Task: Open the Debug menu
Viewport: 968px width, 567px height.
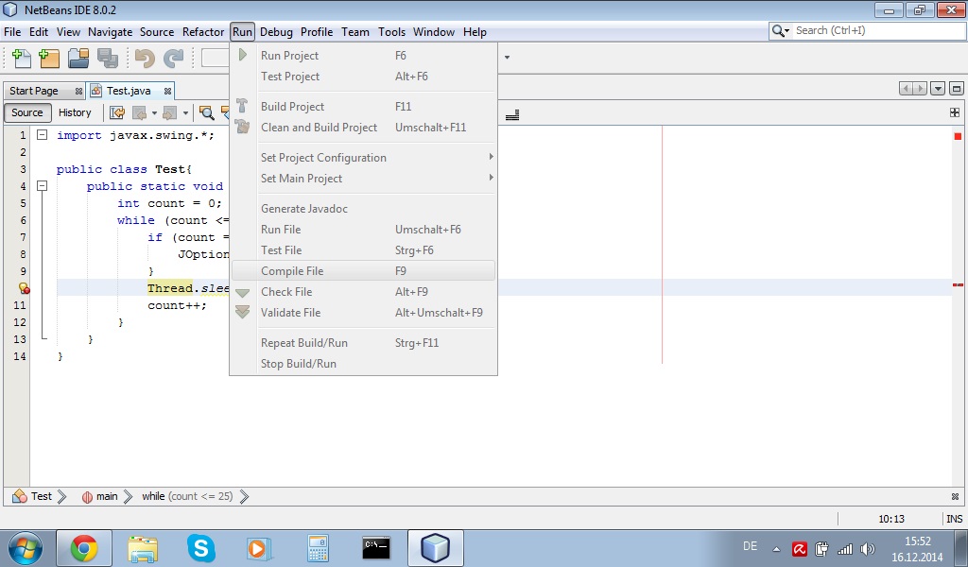Action: [x=276, y=31]
